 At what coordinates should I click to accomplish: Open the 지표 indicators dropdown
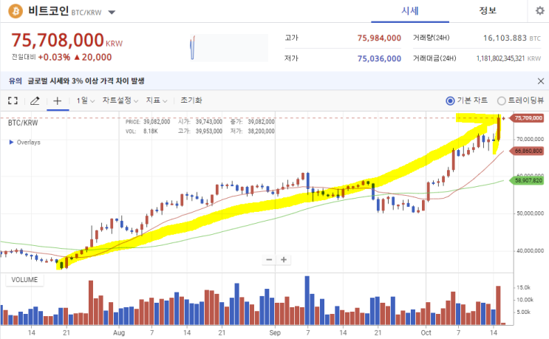click(x=156, y=100)
